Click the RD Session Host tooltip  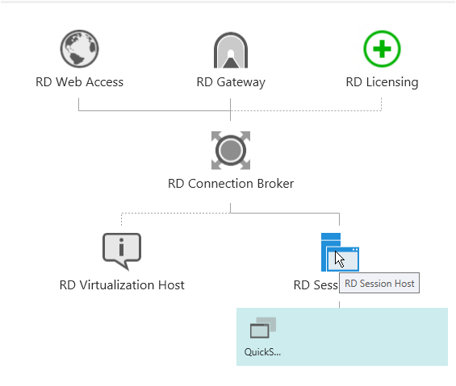(x=379, y=283)
